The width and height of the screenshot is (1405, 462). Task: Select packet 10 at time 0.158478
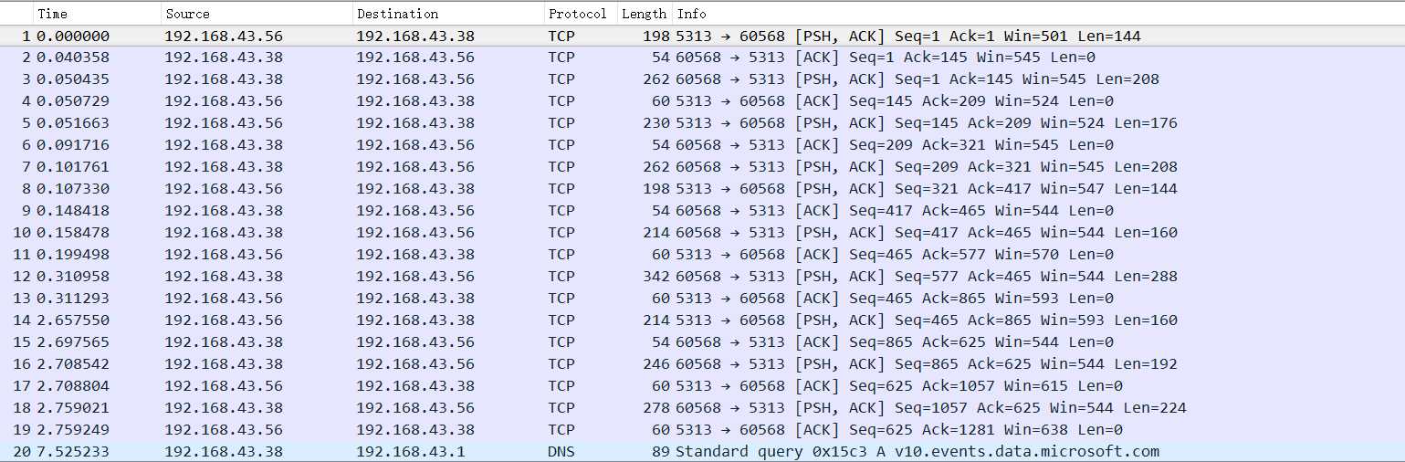point(702,232)
